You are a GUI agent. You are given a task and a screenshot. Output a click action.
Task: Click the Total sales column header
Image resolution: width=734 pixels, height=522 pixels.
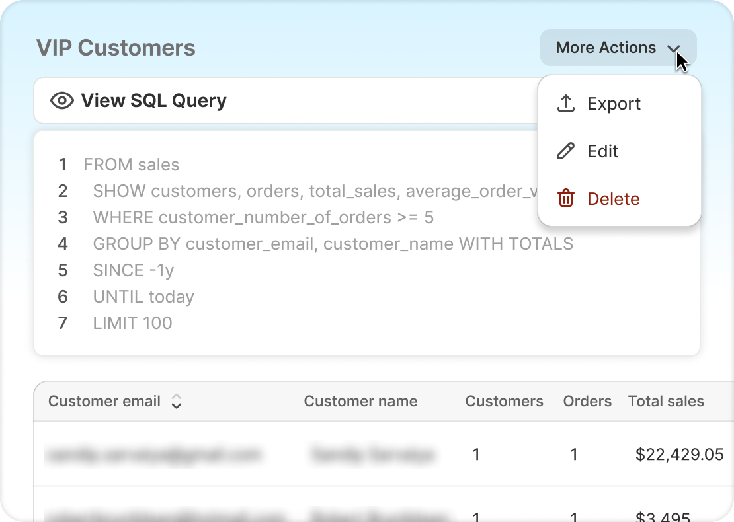[666, 401]
